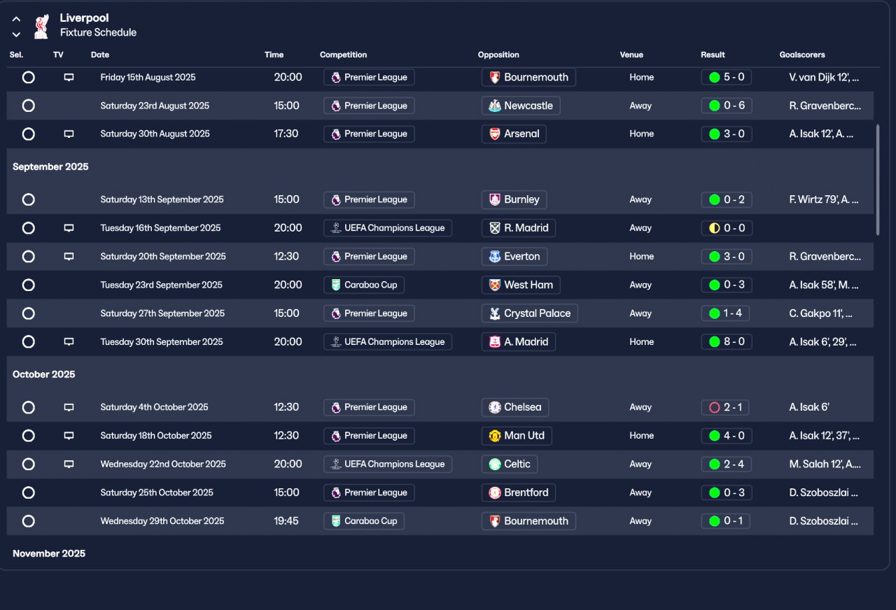Click the Competition column header
The width and height of the screenshot is (896, 610).
(x=343, y=55)
